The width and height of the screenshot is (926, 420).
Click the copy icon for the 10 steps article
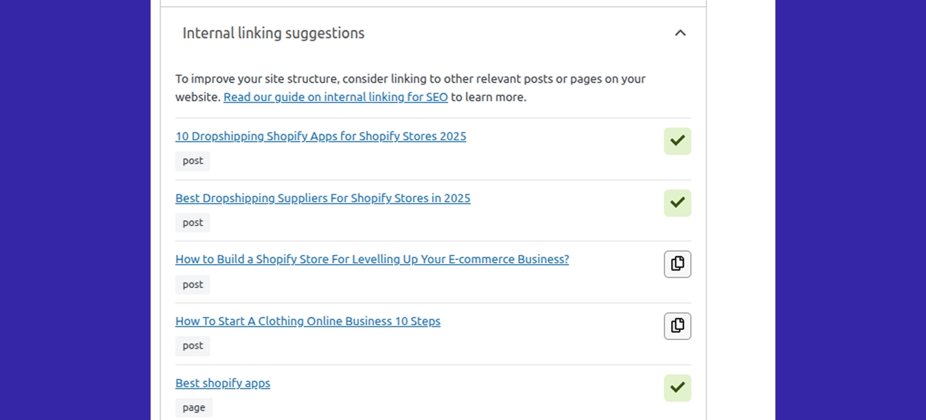[x=677, y=326]
